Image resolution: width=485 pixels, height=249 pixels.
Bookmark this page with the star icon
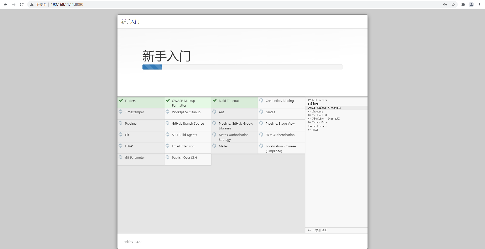[453, 5]
